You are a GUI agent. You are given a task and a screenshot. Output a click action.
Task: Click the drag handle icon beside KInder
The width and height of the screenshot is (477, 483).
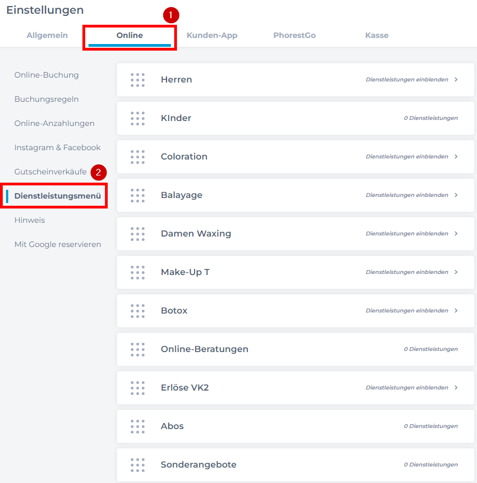(137, 119)
